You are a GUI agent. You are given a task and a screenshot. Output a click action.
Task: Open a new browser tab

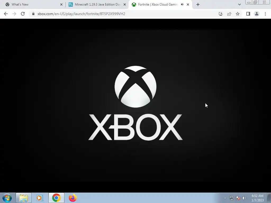[198, 5]
